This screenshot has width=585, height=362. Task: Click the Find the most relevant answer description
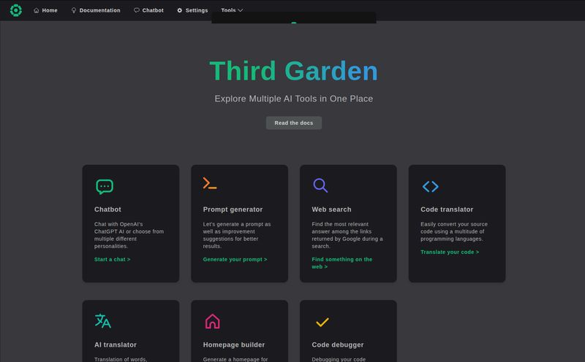coord(347,235)
